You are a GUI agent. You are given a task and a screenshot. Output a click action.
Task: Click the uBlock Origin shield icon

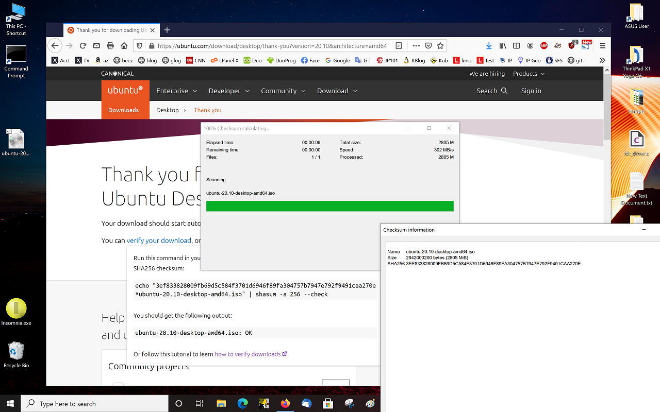click(572, 45)
